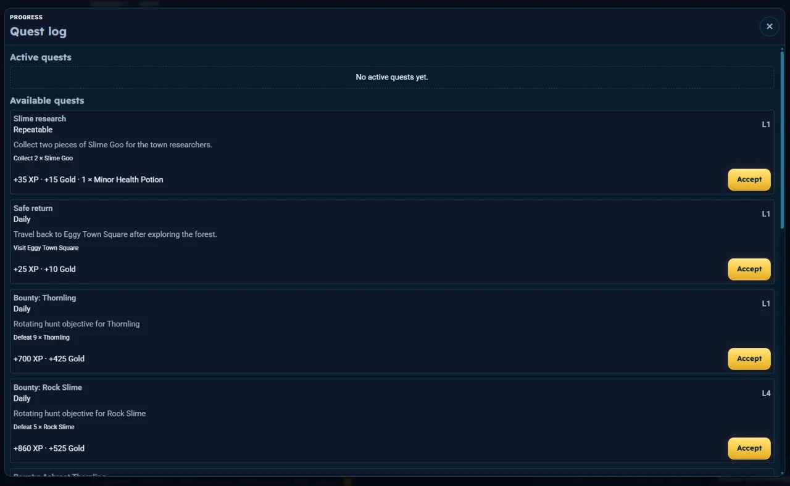Click the L1 level label on Safe return
The width and height of the screenshot is (790, 486).
[766, 214]
